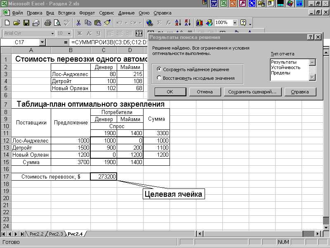This screenshot has width=330, height=248.
Task: Open the font size 10 dropdown
Action: [x=69, y=33]
